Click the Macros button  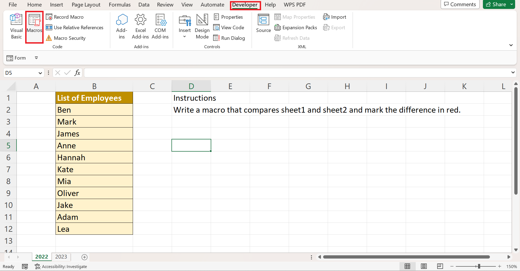[34, 26]
